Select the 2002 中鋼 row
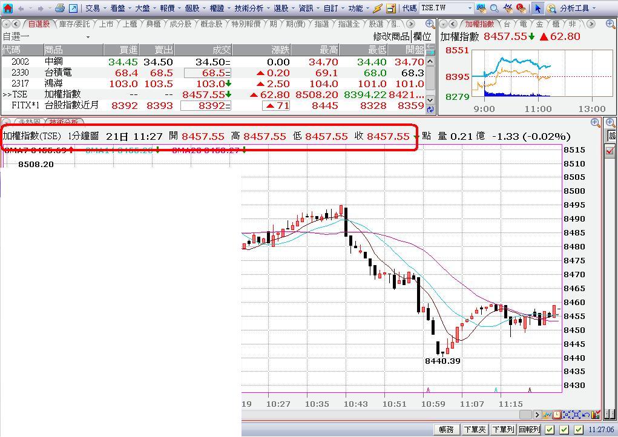Image resolution: width=618 pixels, height=437 pixels. [213, 62]
